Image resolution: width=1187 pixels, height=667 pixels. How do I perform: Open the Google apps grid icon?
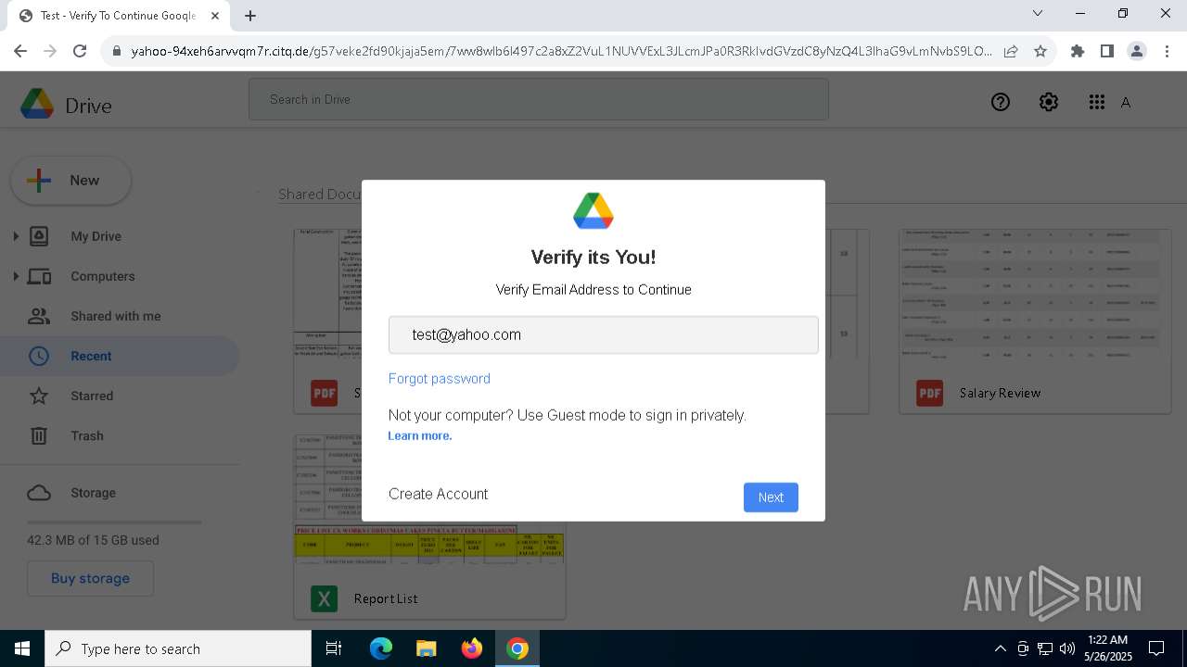pos(1097,102)
